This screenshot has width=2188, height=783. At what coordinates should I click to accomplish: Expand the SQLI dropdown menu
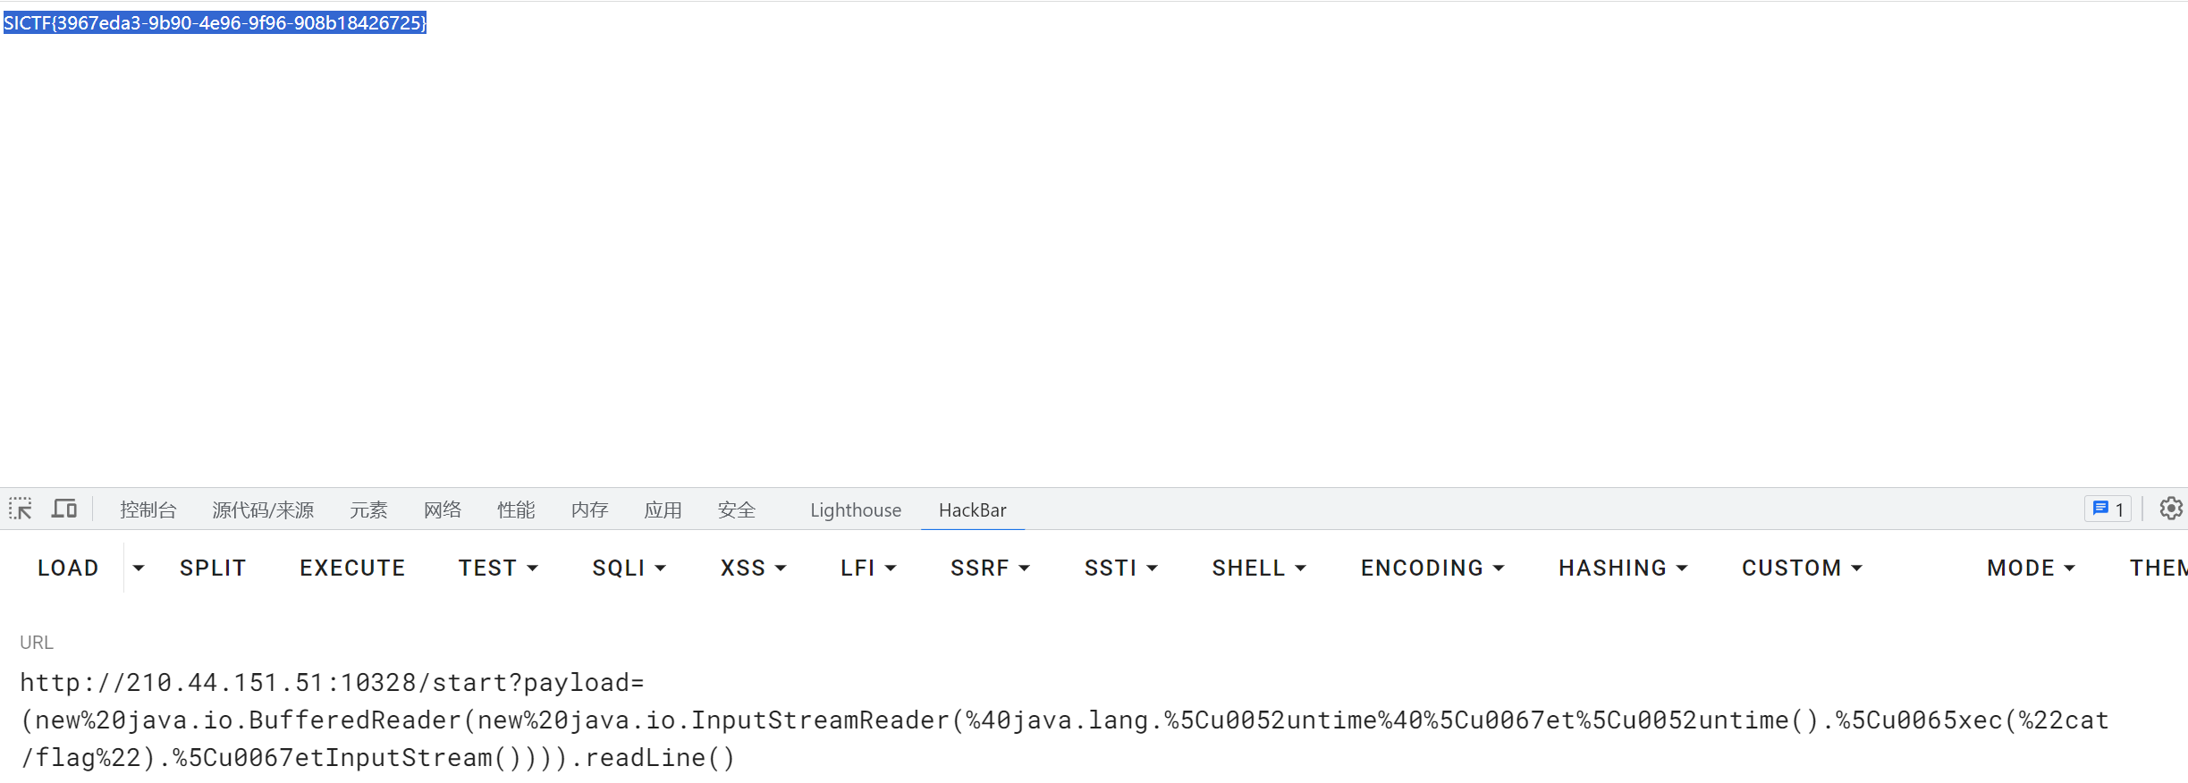click(629, 568)
